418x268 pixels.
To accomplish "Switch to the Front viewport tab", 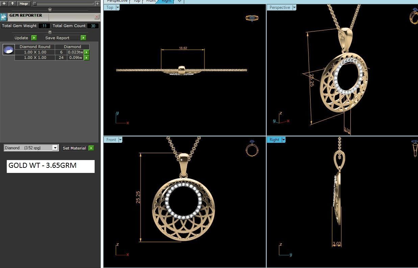I will [151, 1].
